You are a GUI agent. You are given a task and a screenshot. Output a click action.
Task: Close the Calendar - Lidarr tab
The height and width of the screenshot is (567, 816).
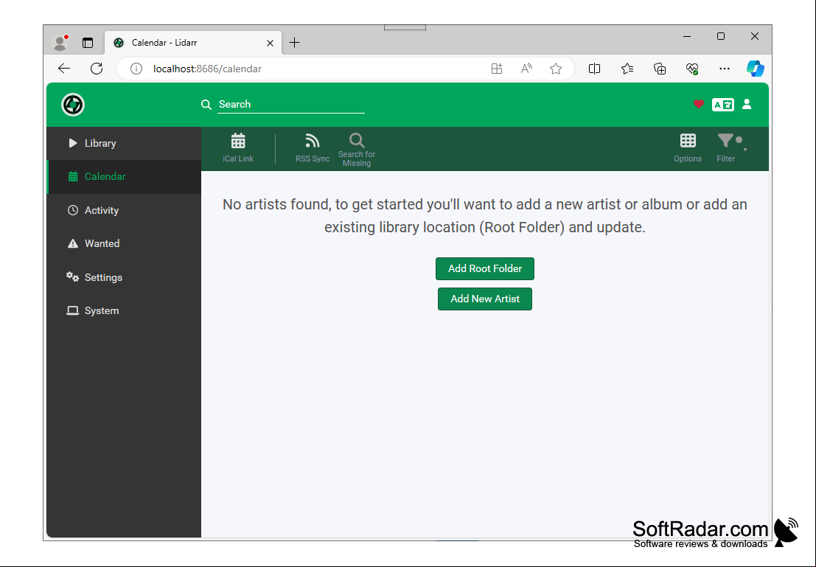(270, 44)
